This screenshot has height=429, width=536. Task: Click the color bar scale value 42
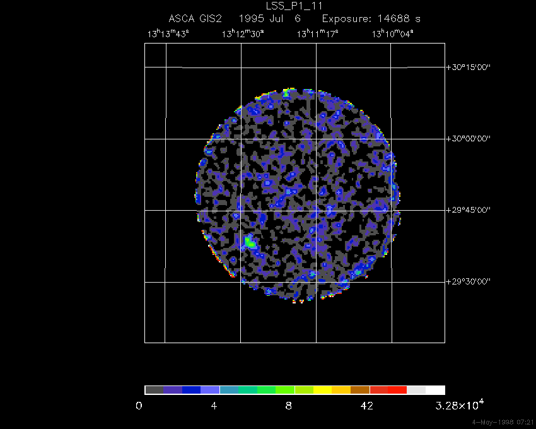coord(367,406)
